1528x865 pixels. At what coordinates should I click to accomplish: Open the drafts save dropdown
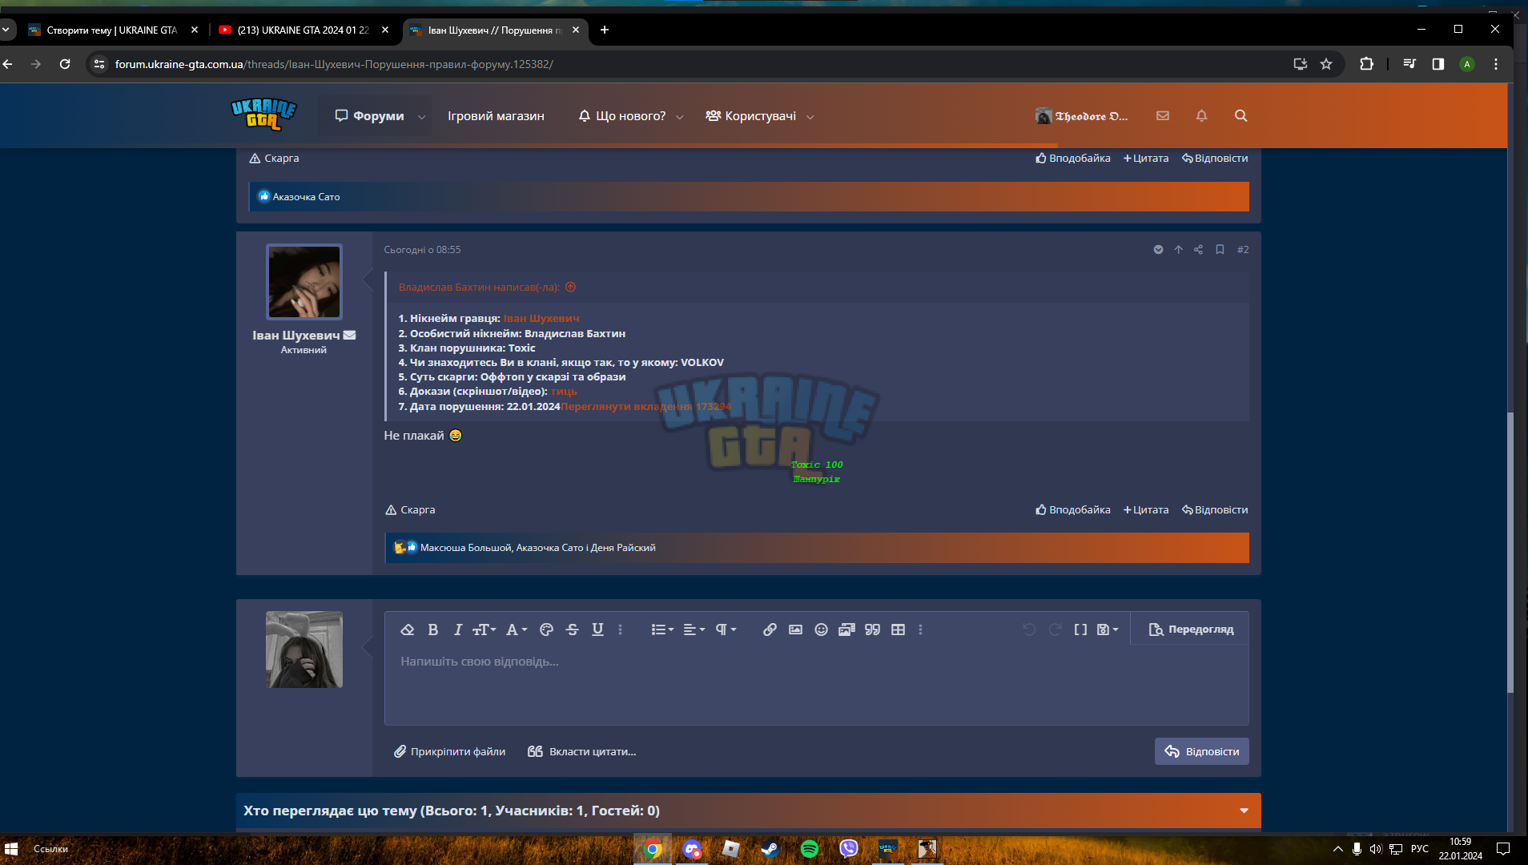[1108, 630]
